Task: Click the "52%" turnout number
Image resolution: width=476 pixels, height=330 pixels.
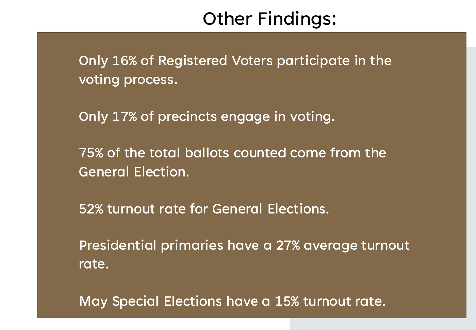Action: (x=91, y=209)
